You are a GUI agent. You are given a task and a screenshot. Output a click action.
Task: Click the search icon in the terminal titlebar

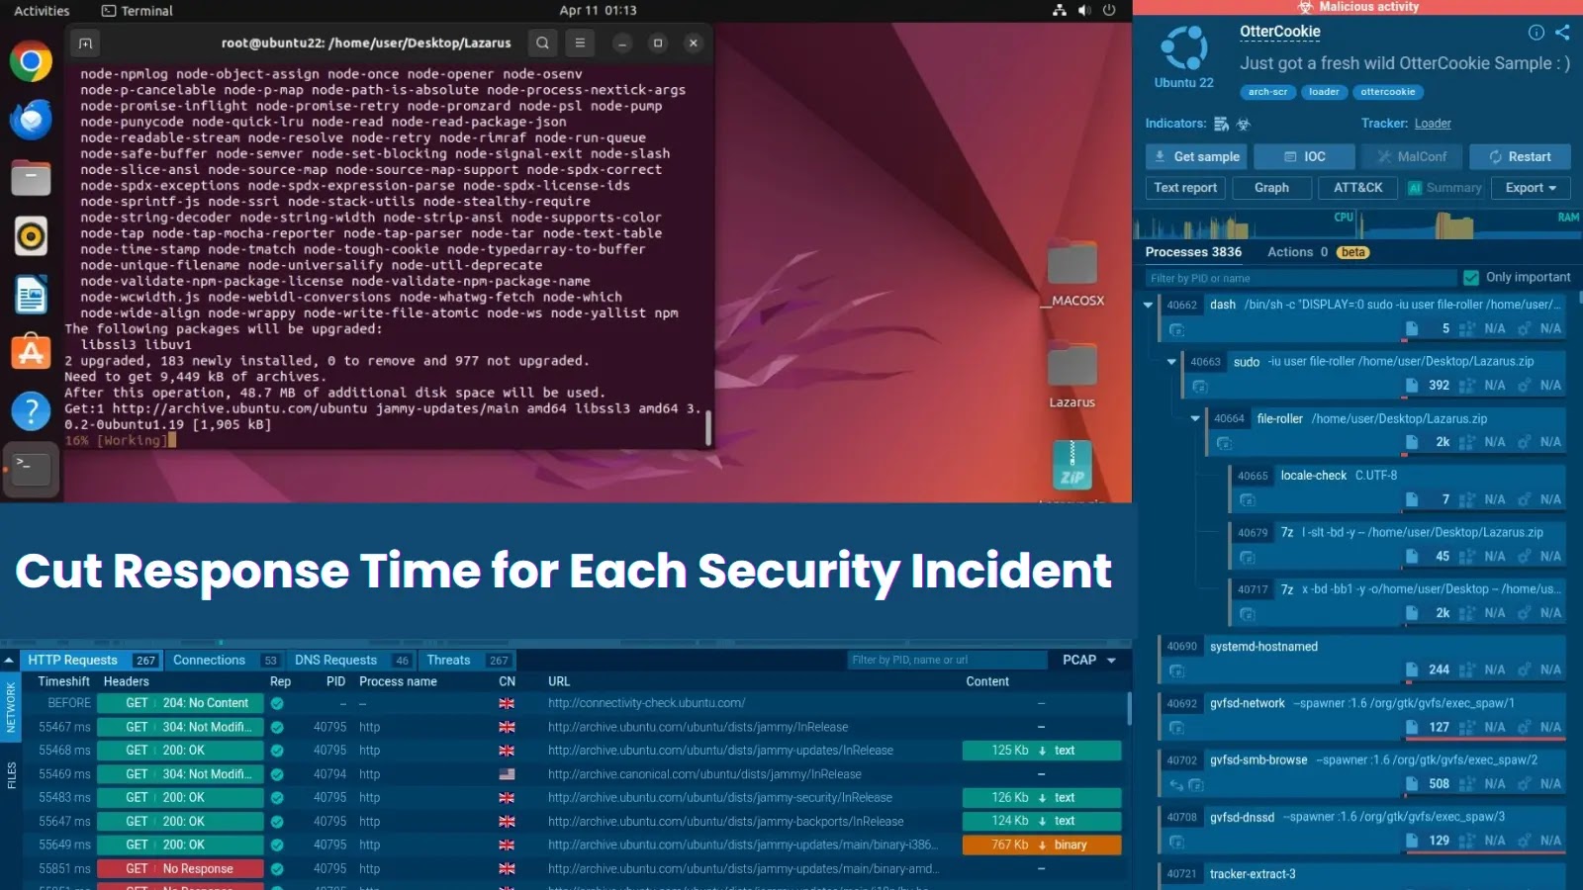[x=541, y=43]
